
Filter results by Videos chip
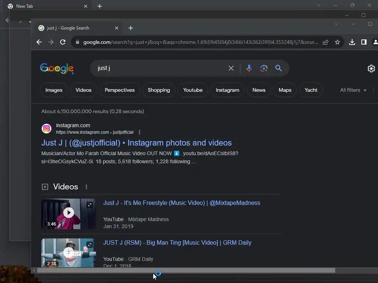point(83,90)
